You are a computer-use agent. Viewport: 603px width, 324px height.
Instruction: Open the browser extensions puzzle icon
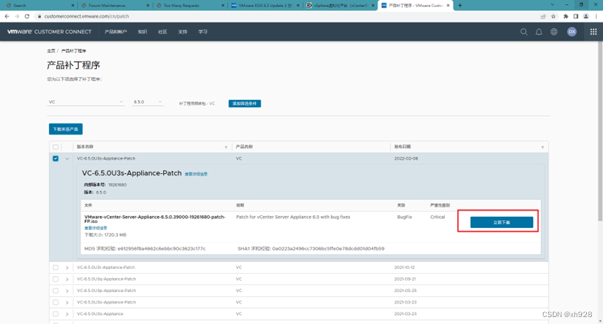pyautogui.click(x=565, y=16)
